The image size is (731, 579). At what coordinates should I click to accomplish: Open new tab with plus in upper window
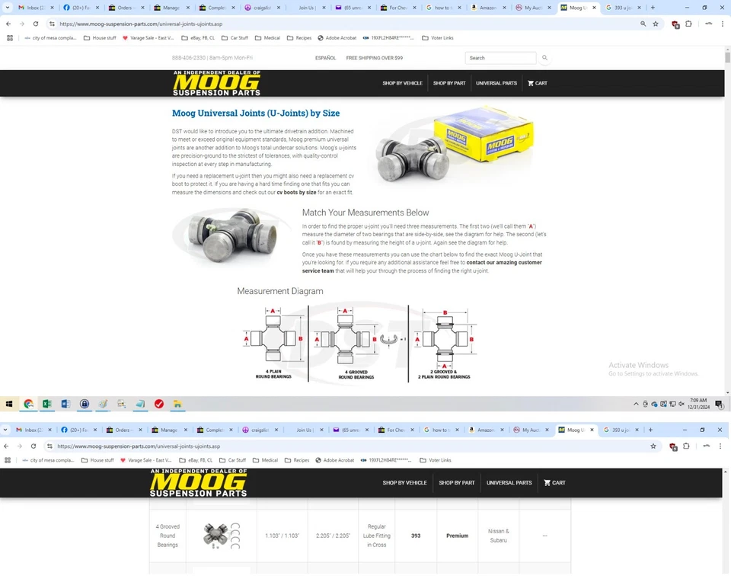653,8
